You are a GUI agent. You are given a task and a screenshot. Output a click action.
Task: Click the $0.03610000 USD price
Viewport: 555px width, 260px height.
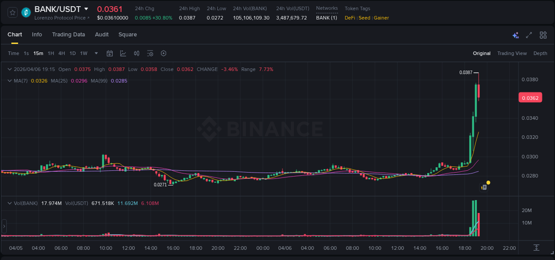tap(113, 18)
